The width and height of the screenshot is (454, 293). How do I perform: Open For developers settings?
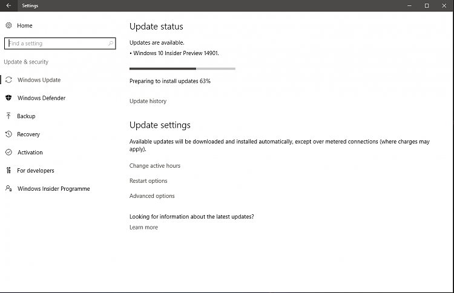point(36,171)
